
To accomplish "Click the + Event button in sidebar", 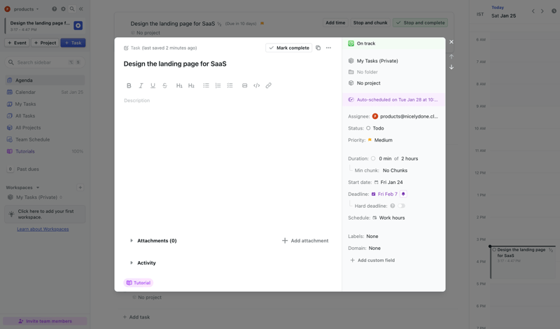I will (x=17, y=43).
